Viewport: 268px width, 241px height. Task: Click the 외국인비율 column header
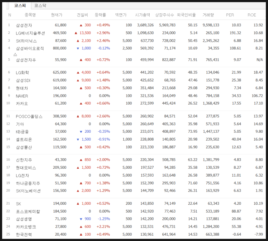(186, 15)
